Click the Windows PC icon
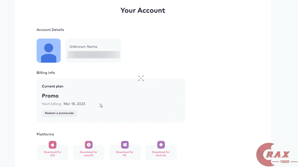 point(125,145)
